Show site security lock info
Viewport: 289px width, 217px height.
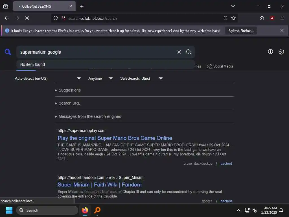click(x=64, y=18)
